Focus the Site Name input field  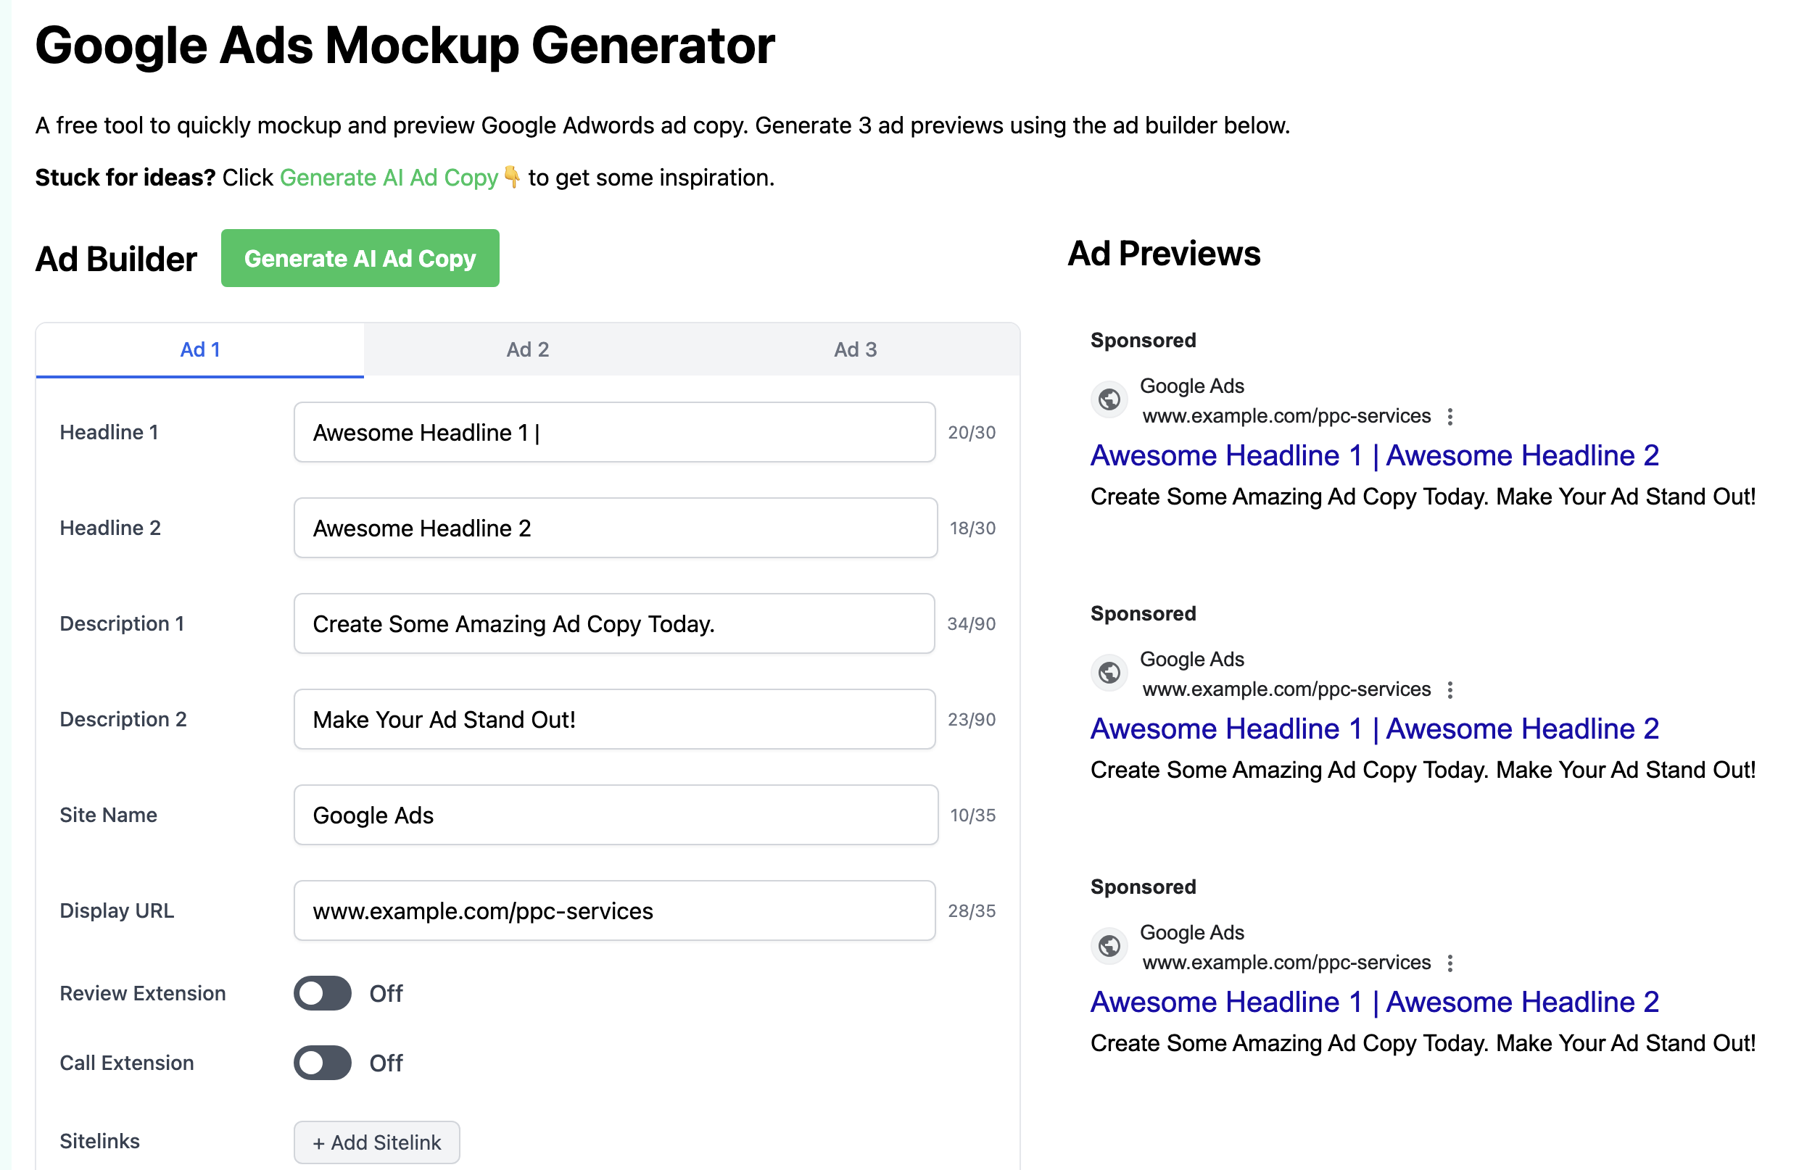pos(616,815)
